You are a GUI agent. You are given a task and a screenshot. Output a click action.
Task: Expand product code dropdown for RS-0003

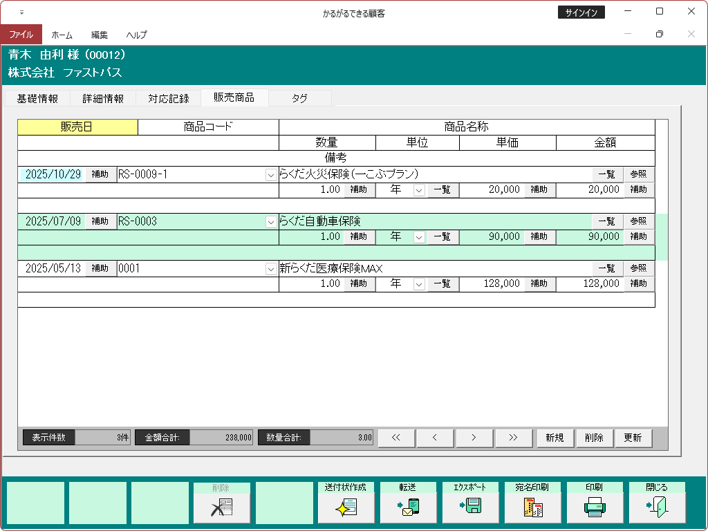pos(271,222)
